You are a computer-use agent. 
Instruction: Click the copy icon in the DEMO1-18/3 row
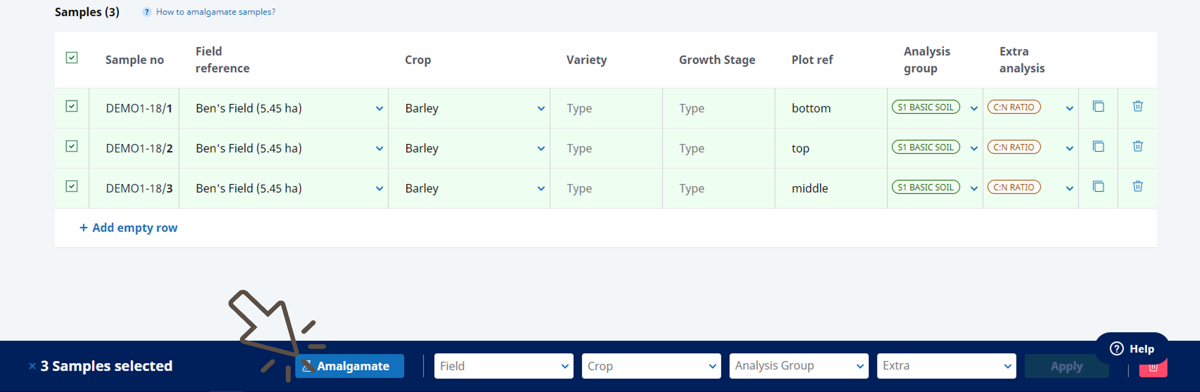tap(1098, 187)
